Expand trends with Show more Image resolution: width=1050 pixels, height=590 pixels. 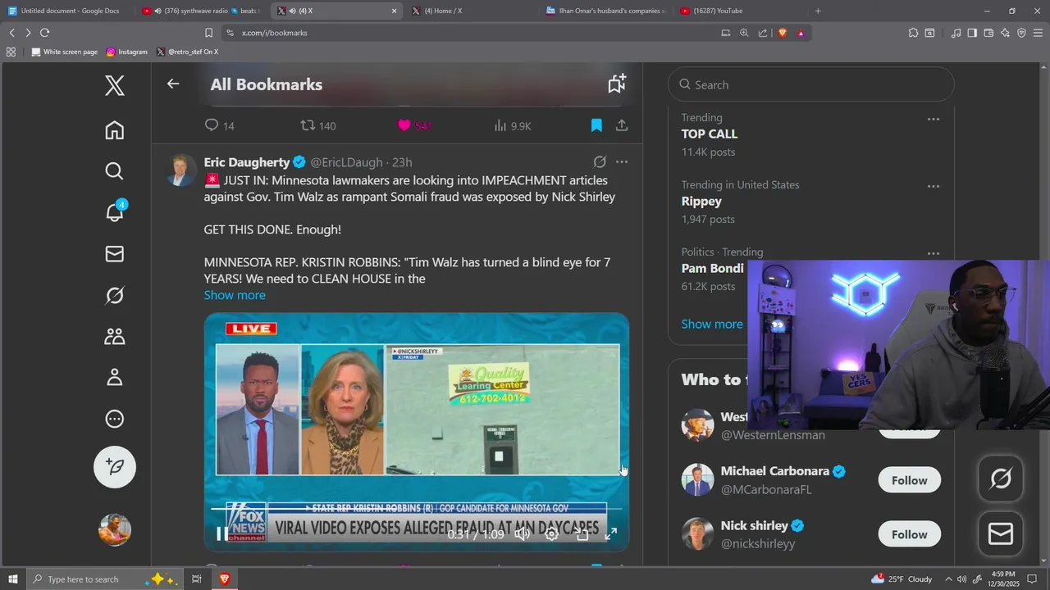click(x=712, y=324)
